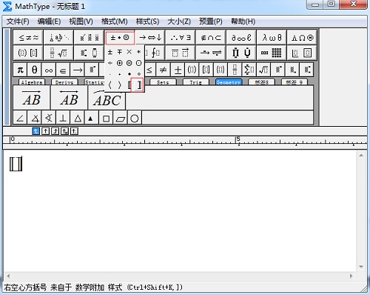
Task: Insert the ABC arc expression
Action: [107, 98]
